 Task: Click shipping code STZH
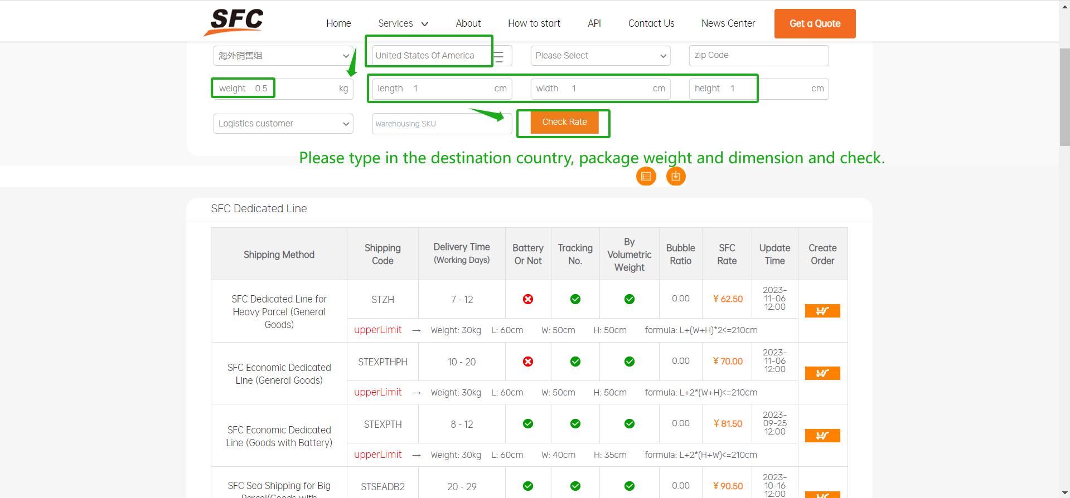[383, 300]
